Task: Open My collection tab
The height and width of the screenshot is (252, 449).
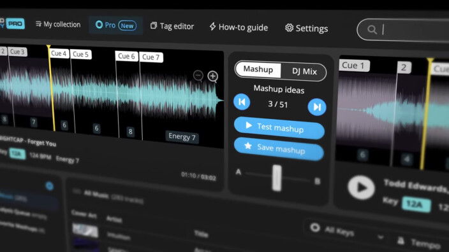Action: 58,24
